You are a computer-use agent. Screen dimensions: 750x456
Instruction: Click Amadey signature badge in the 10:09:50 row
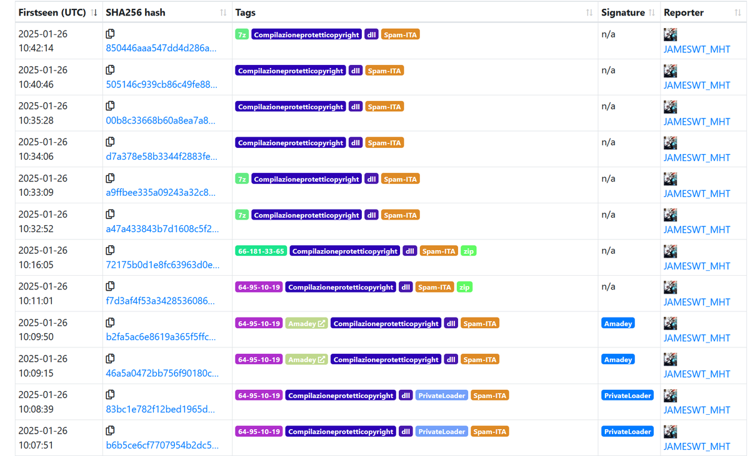point(618,324)
